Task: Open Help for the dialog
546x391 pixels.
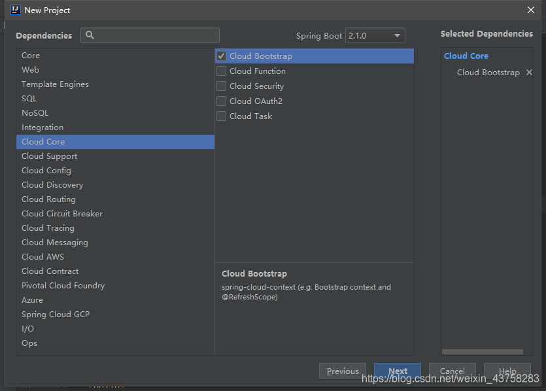Action: 507,371
